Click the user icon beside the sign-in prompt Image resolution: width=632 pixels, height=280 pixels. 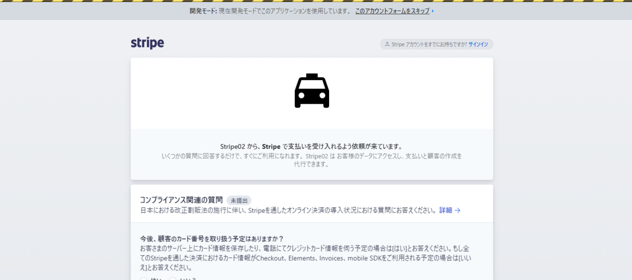click(387, 45)
